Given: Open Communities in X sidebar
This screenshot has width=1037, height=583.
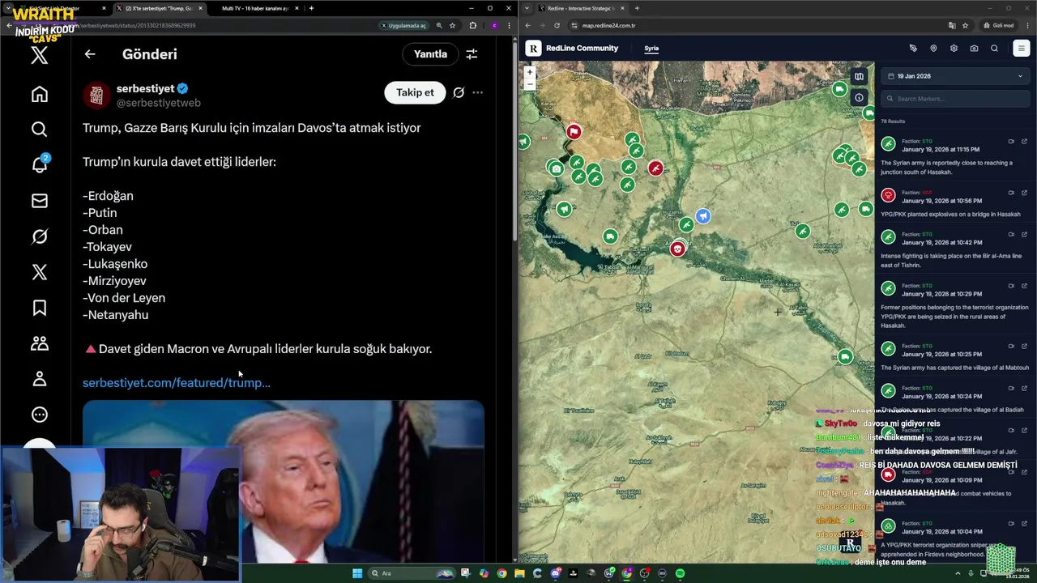Looking at the screenshot, I should coord(39,343).
